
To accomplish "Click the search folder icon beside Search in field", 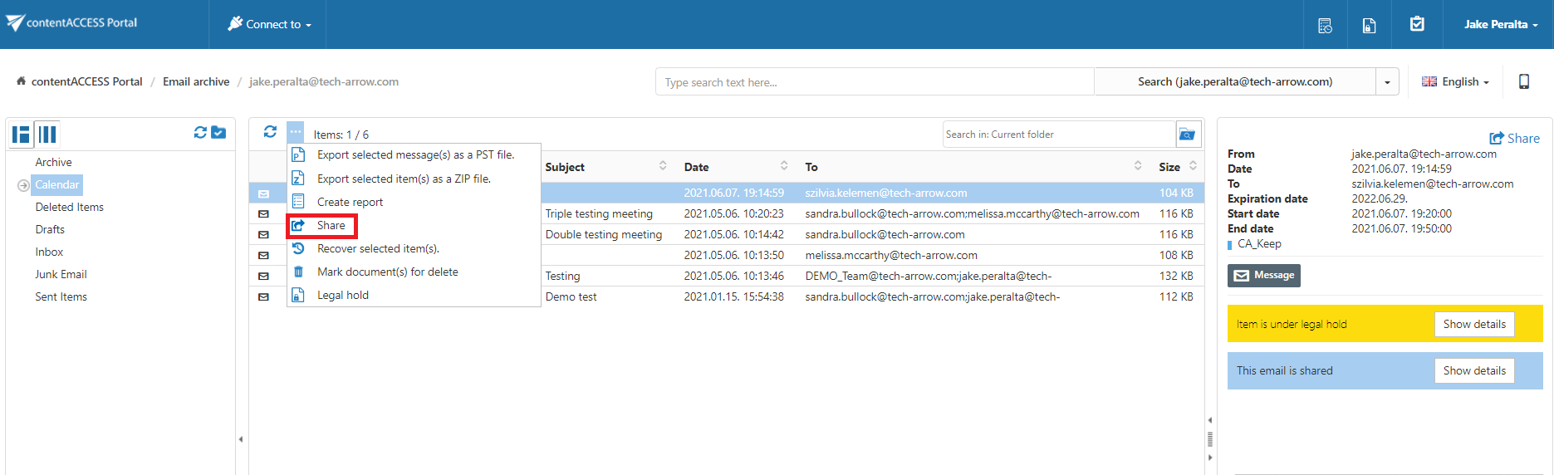I will point(1188,135).
